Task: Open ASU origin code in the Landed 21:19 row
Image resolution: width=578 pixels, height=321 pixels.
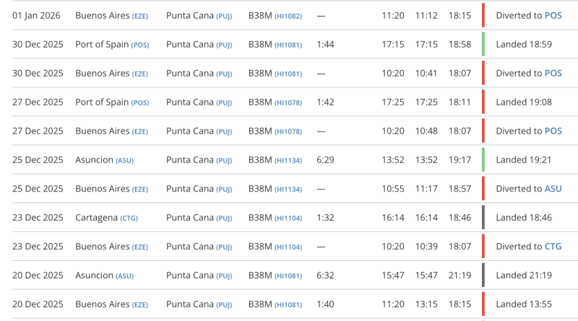Action: coord(124,276)
